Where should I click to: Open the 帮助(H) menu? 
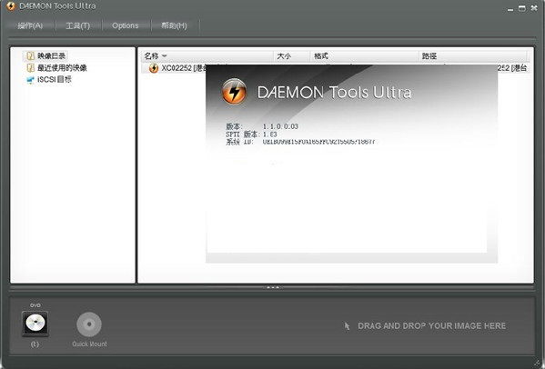[x=174, y=25]
